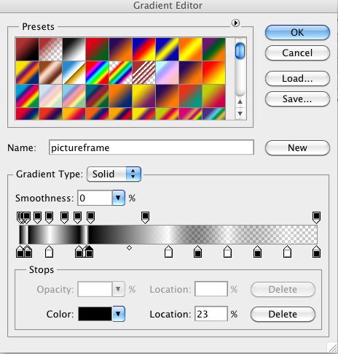
Task: Pick the light blue to pink pastel preset
Action: pos(167,72)
